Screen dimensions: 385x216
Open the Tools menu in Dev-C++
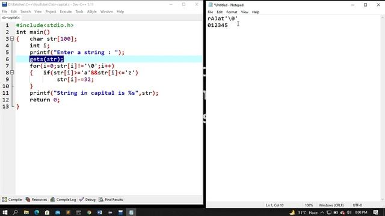(x=79, y=11)
